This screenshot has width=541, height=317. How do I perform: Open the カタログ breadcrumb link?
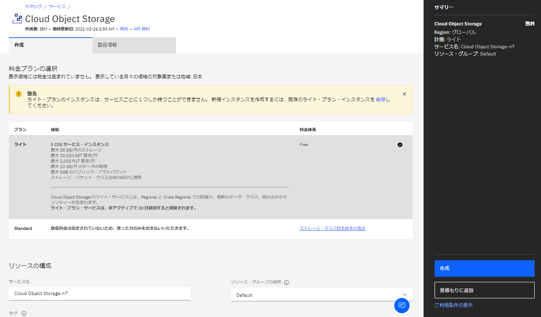(x=33, y=6)
